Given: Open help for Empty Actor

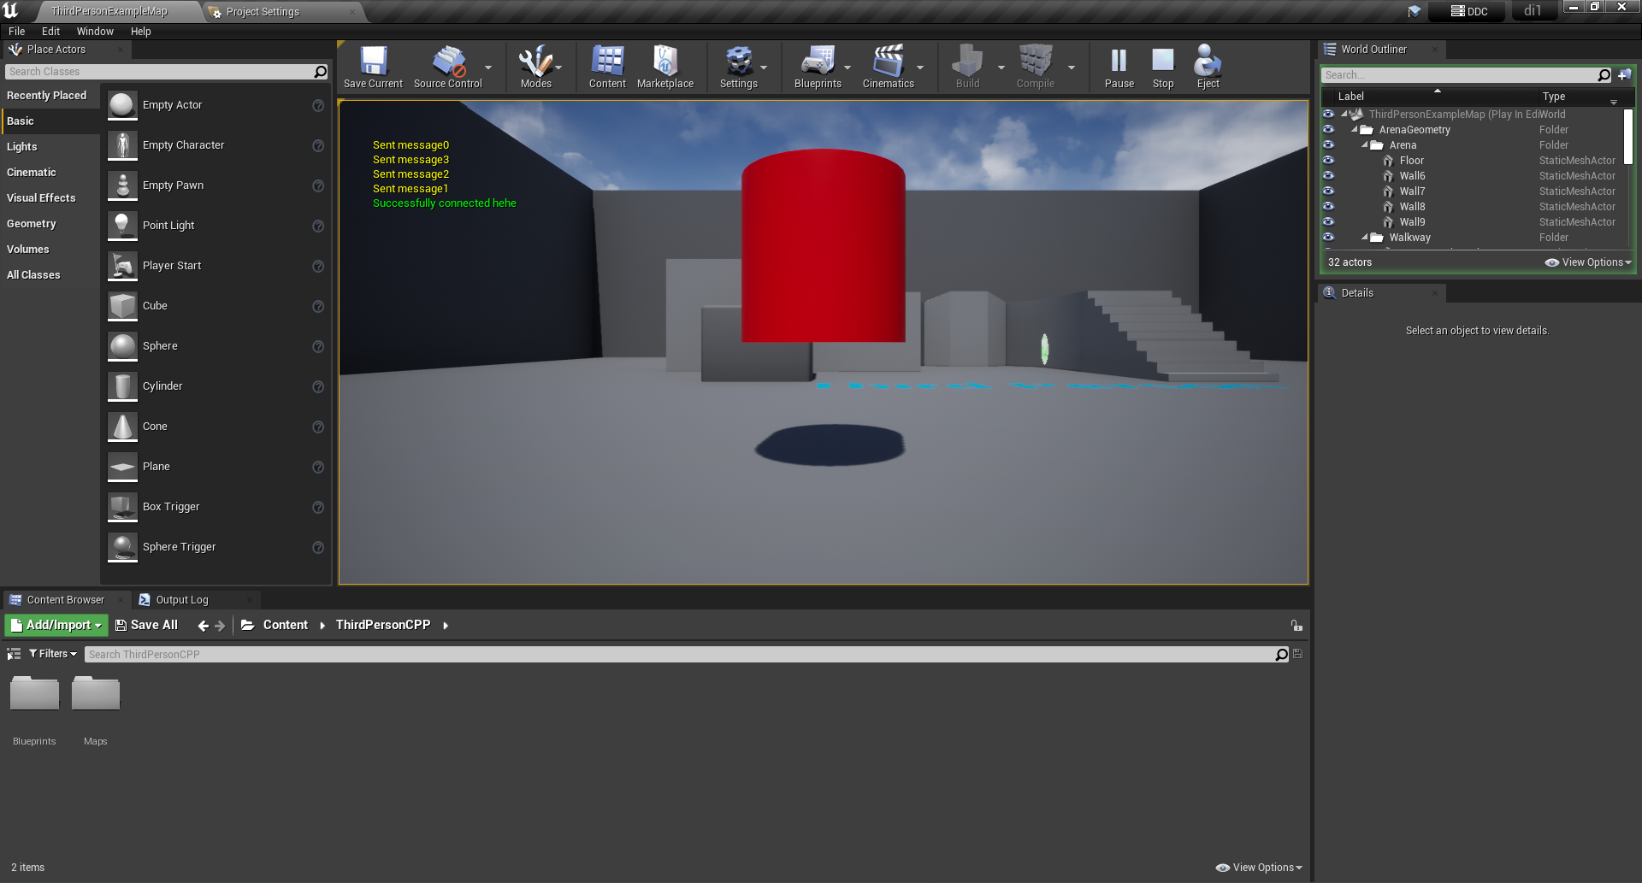Looking at the screenshot, I should click(x=318, y=105).
